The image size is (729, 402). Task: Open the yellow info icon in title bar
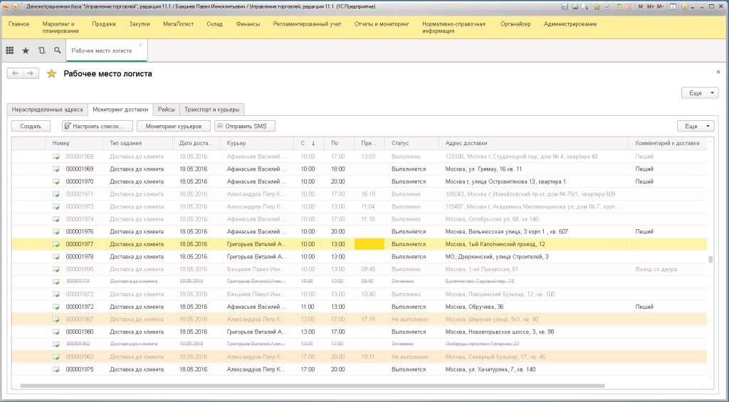(x=685, y=6)
